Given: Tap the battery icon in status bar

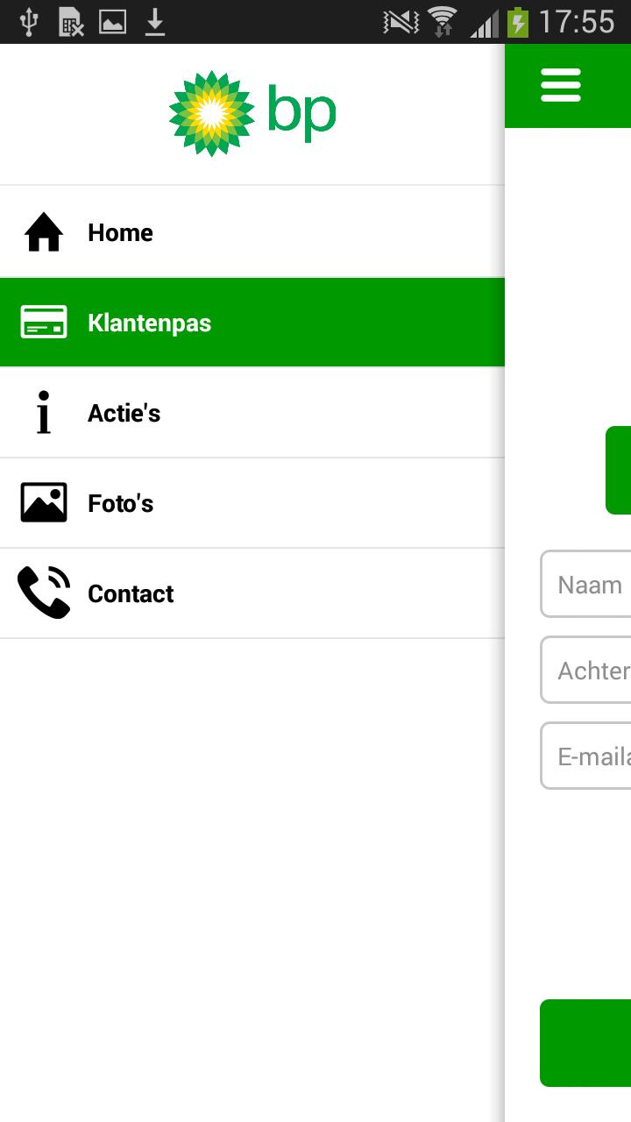Looking at the screenshot, I should pos(518,22).
